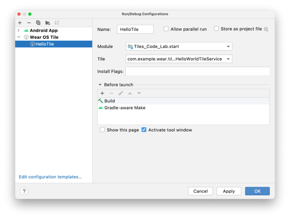Click the Copy Configuration icon
This screenshot has width=290, height=219.
(x=38, y=23)
